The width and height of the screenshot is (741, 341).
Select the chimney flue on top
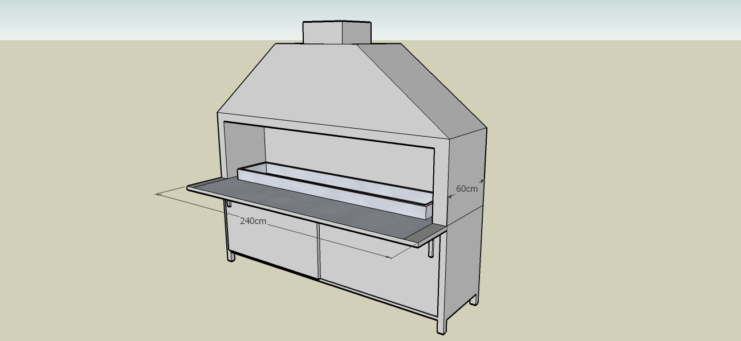click(336, 32)
